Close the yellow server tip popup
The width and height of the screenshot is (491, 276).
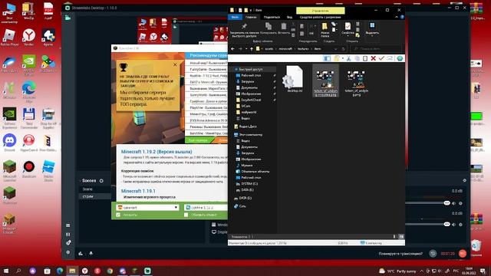175,64
